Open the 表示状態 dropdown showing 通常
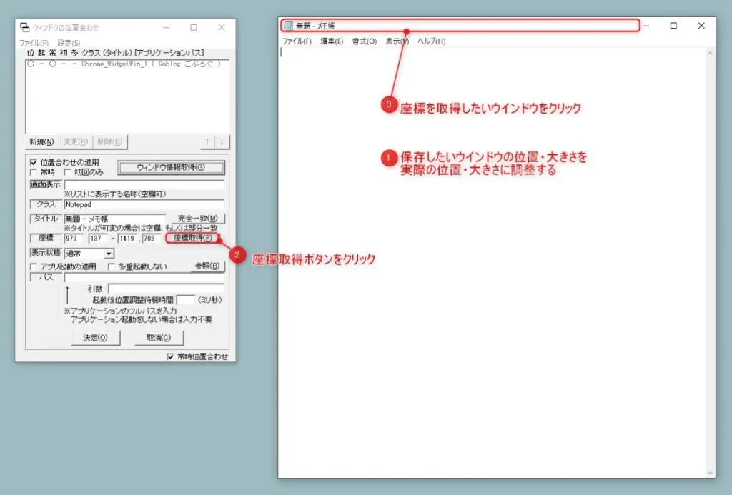The height and width of the screenshot is (495, 732). click(109, 254)
